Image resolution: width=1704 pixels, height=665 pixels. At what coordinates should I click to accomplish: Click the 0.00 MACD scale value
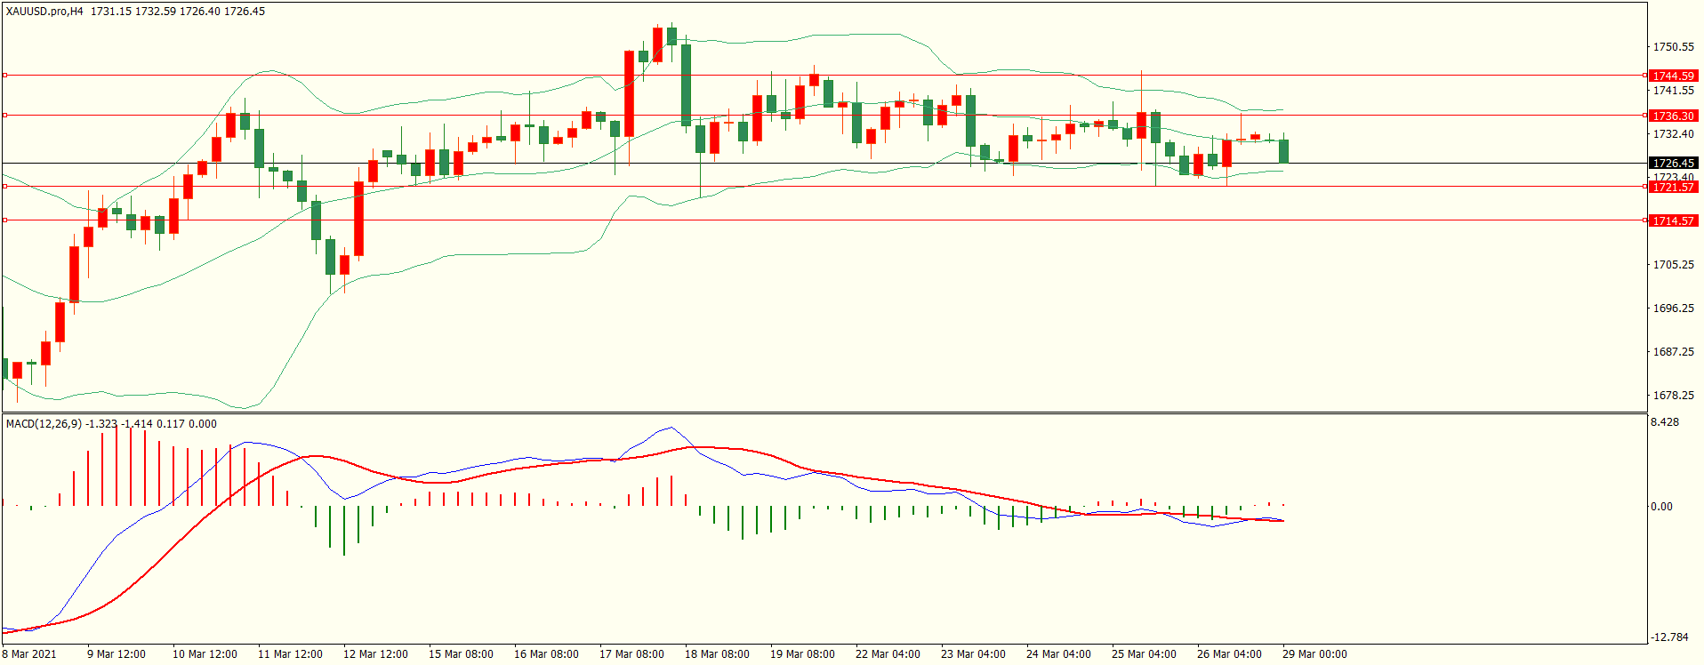click(x=1661, y=507)
